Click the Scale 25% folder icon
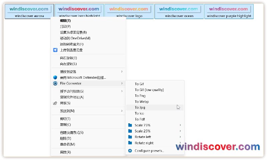 tap(130, 131)
